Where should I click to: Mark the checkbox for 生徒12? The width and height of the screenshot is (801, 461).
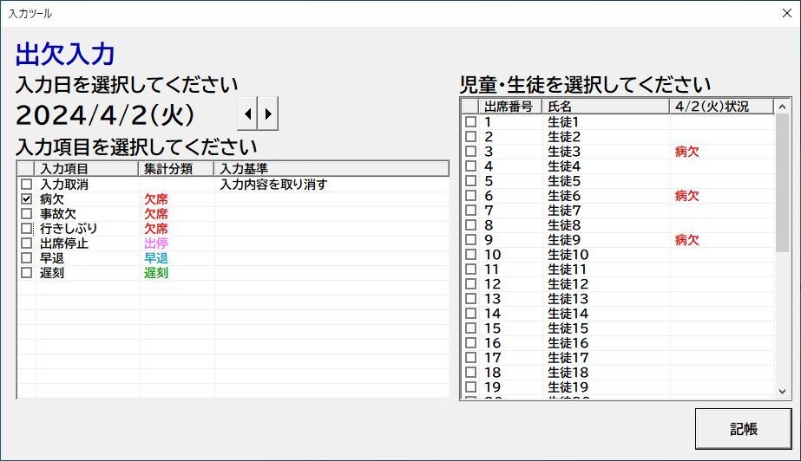(x=471, y=284)
